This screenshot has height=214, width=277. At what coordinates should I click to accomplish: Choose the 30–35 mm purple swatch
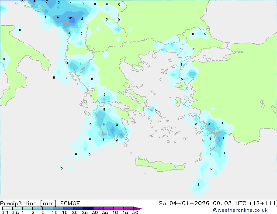(x=98, y=208)
